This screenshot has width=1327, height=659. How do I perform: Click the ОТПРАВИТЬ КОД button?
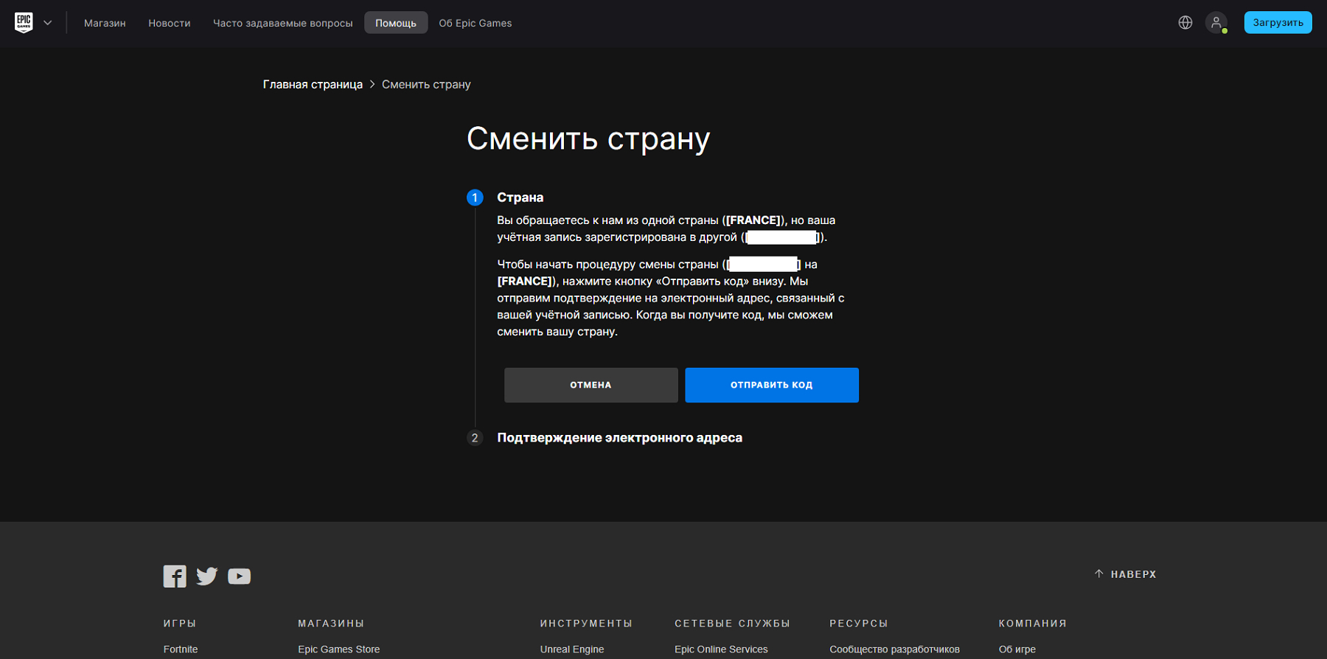[772, 385]
